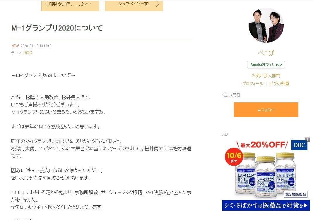Open the ピグの部屋 link
The height and width of the screenshot is (220, 313).
(x=279, y=84)
